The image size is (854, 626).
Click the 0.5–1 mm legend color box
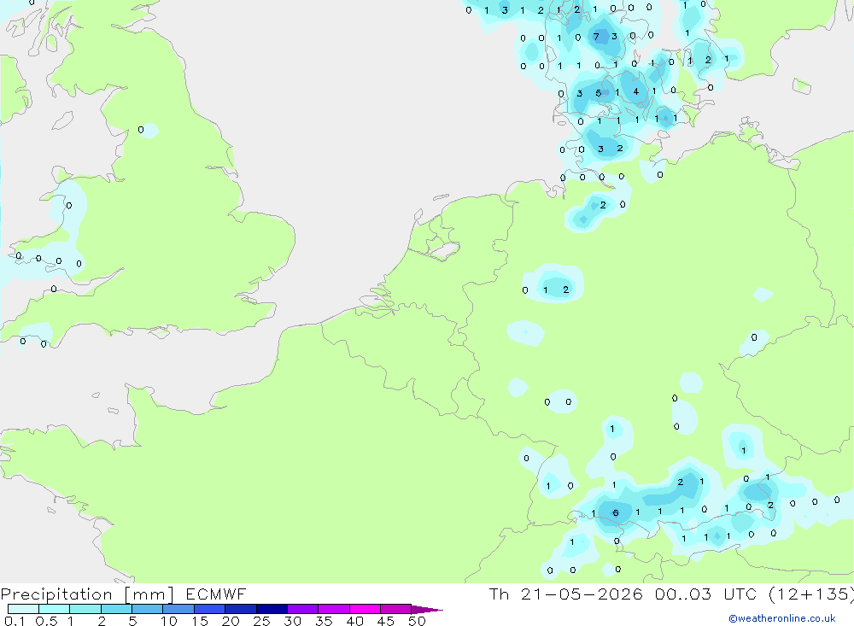55,609
